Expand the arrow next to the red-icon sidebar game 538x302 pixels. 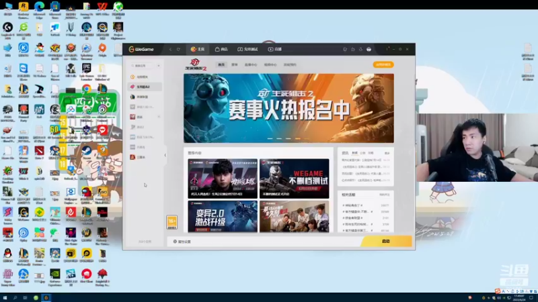pyautogui.click(x=159, y=117)
